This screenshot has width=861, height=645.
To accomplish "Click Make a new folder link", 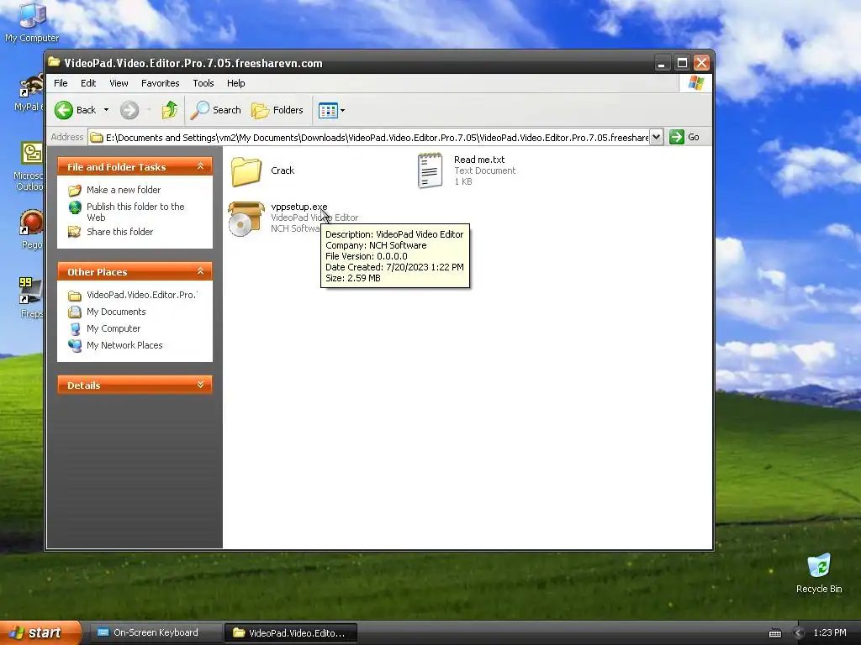I will click(x=124, y=190).
